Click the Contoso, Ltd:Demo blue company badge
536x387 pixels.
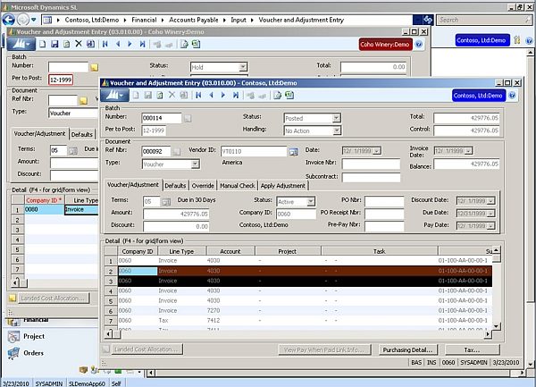point(481,96)
